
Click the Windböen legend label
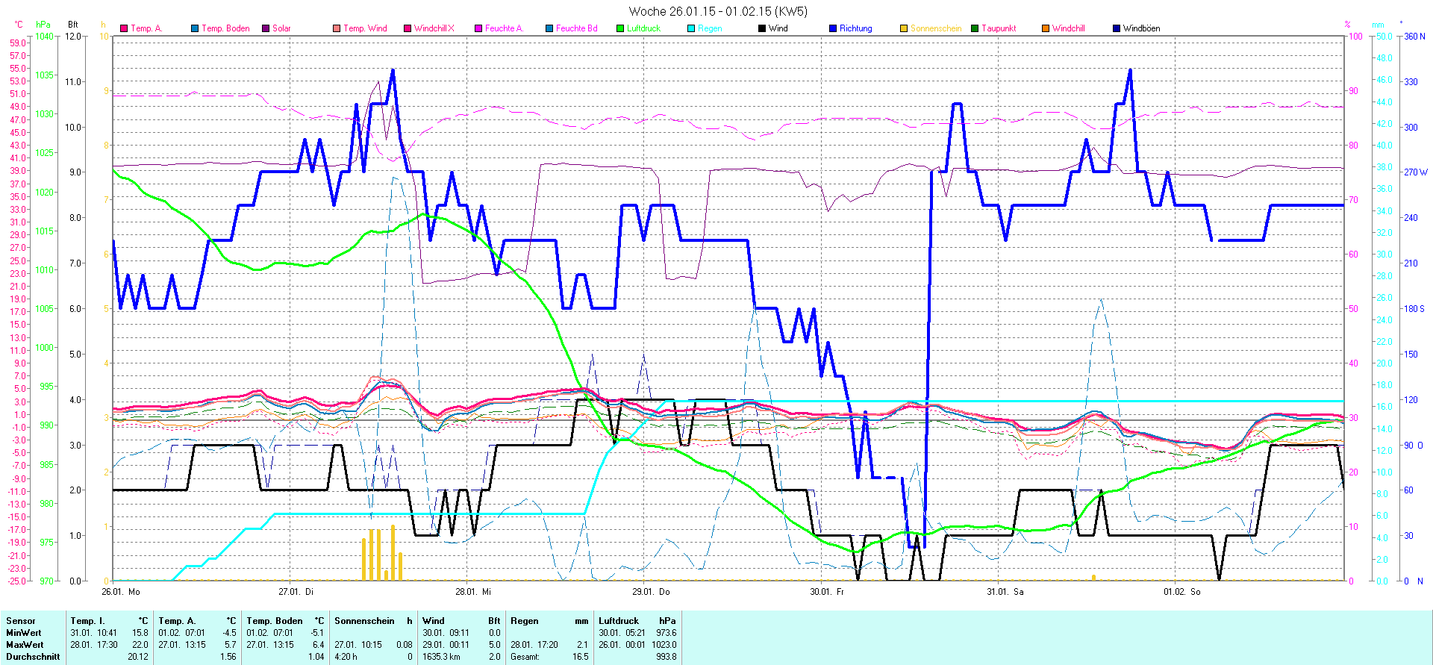pyautogui.click(x=1141, y=28)
